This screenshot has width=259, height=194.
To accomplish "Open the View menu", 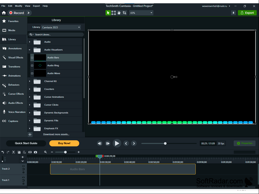I will 28,6.
